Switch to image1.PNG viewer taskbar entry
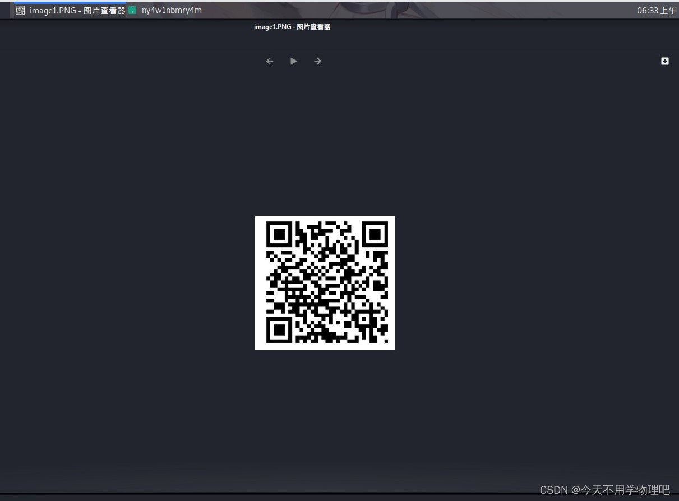The height and width of the screenshot is (501, 679). pos(70,10)
